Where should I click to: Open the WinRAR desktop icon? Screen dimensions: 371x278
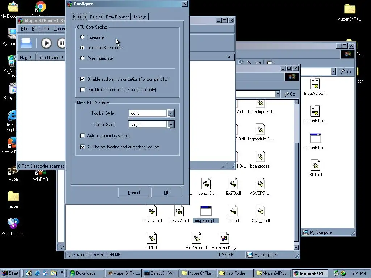41,176
